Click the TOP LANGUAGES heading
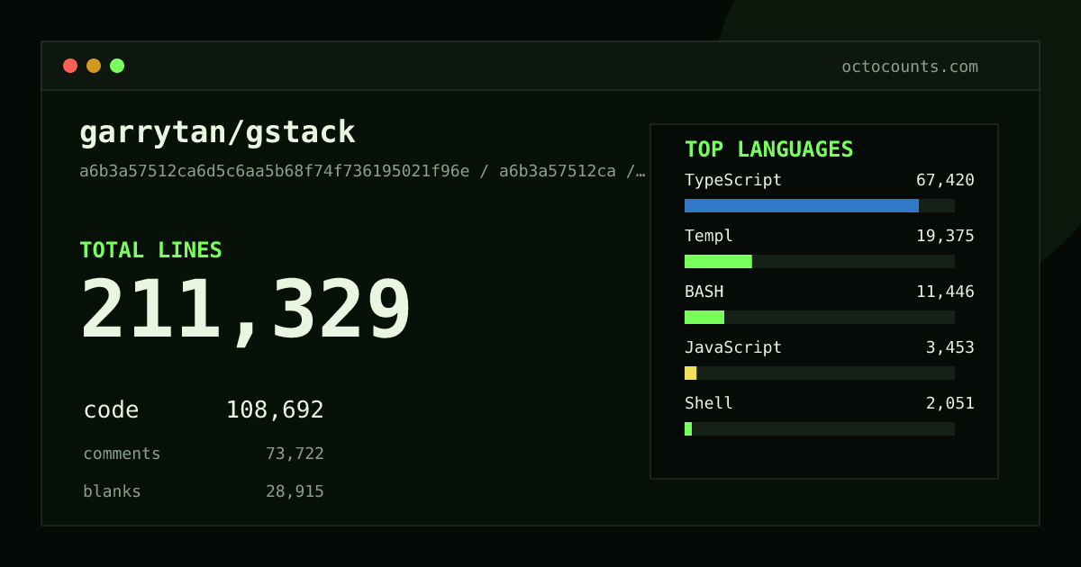 pos(768,149)
